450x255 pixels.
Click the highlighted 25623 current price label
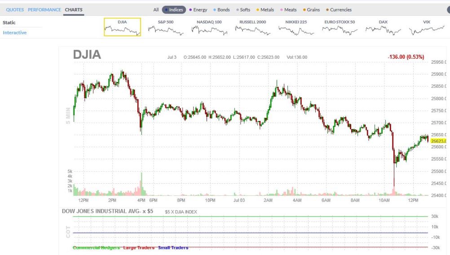438,141
